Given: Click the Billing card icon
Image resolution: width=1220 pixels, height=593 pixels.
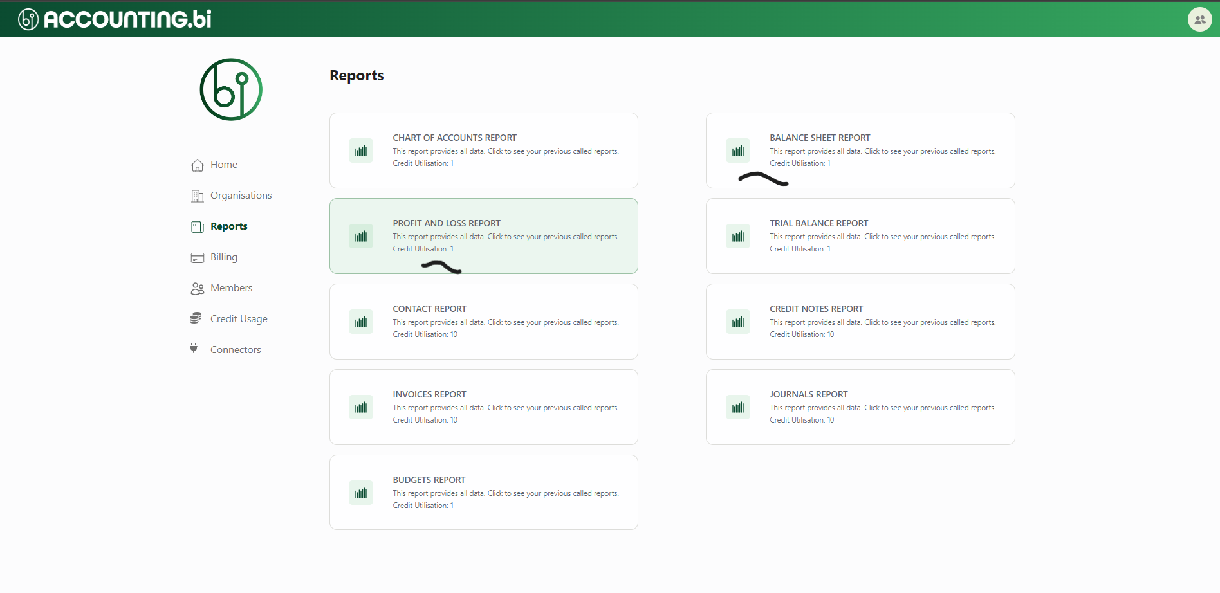Looking at the screenshot, I should (x=197, y=257).
